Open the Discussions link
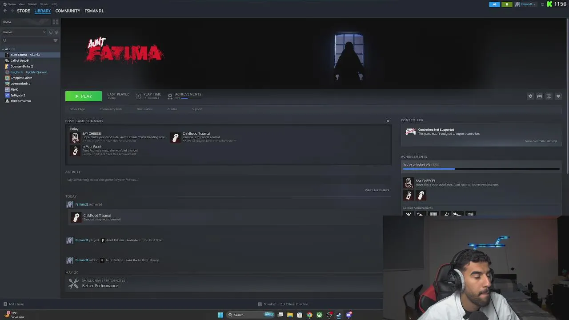569x320 pixels. tap(144, 109)
